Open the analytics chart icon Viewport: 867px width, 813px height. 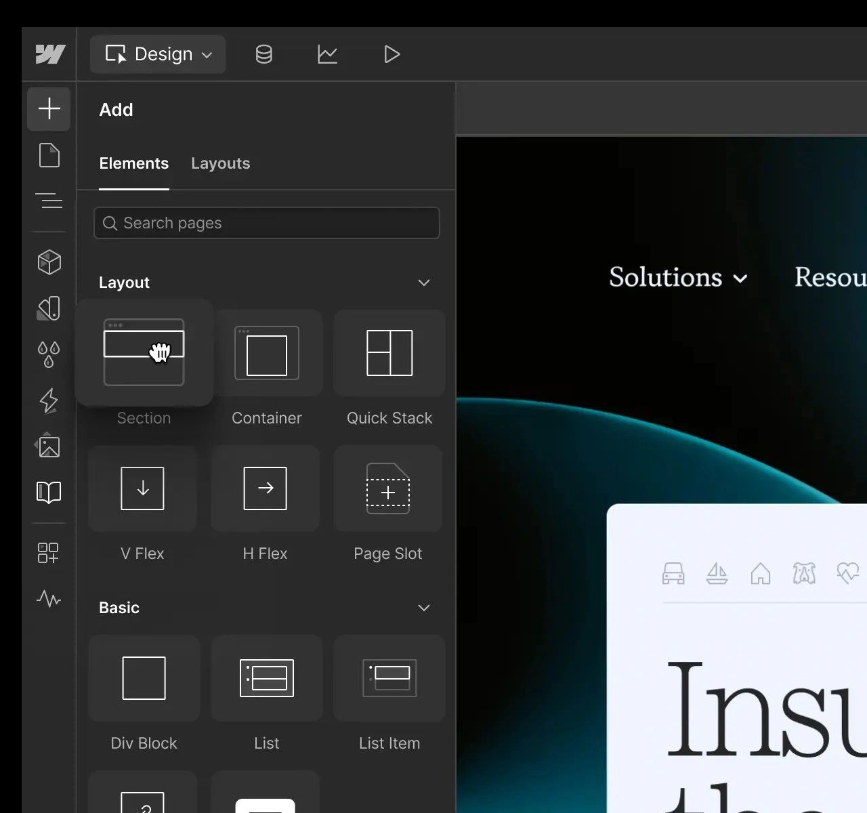coord(328,54)
